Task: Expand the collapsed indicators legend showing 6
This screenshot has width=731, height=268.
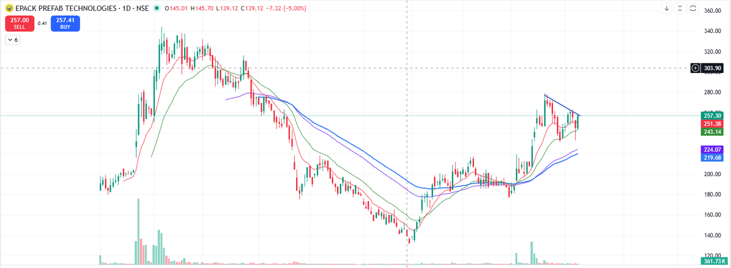Action: (x=13, y=40)
